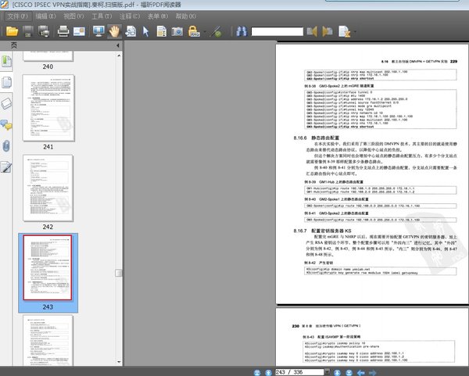469x376 pixels.
Task: Click thumbnail panel scroll down arrow
Action: point(119,362)
